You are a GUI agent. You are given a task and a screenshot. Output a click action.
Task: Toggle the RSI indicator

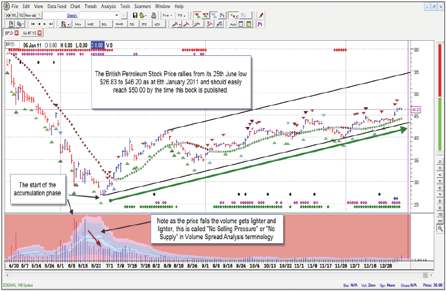(x=132, y=24)
